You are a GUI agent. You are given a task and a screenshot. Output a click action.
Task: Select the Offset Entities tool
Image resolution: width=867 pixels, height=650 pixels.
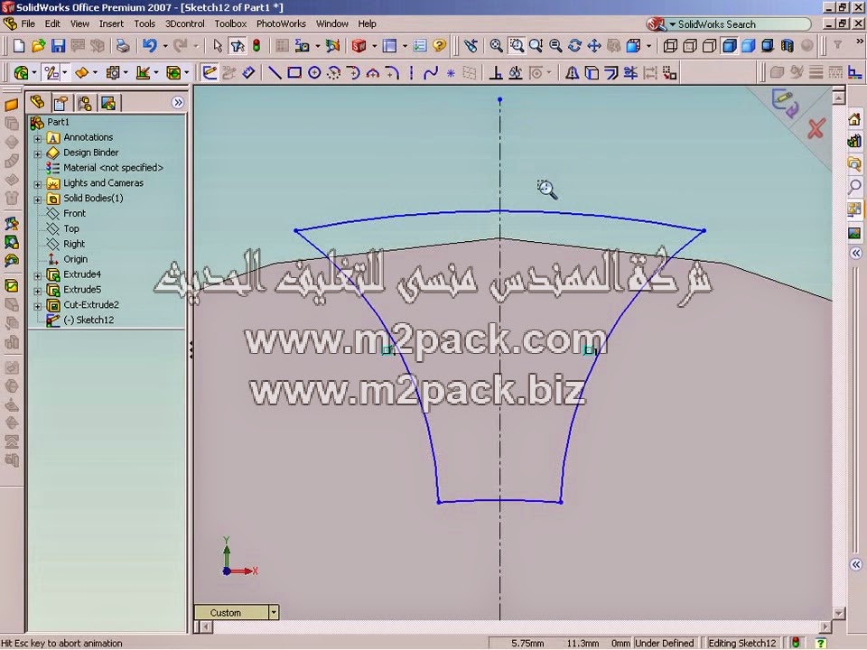(x=611, y=73)
